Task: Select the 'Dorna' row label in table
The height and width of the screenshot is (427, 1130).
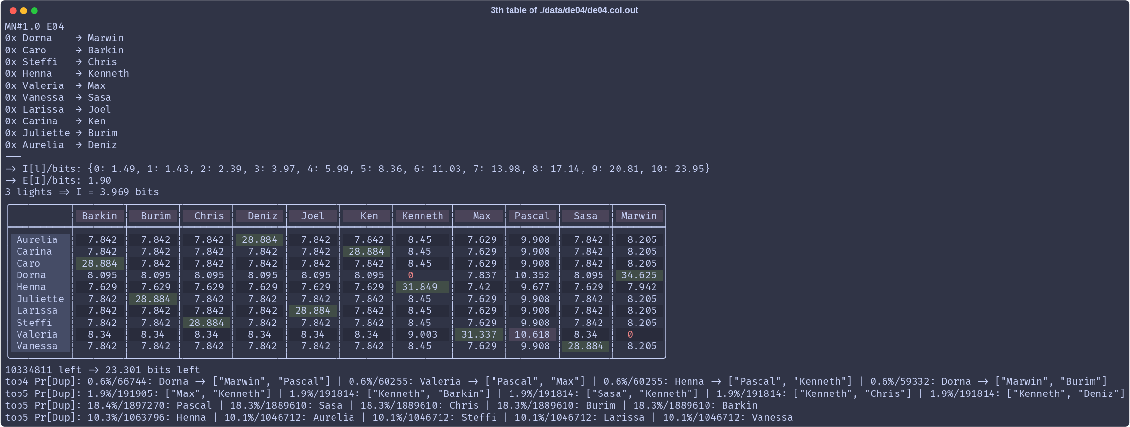Action: click(31, 275)
